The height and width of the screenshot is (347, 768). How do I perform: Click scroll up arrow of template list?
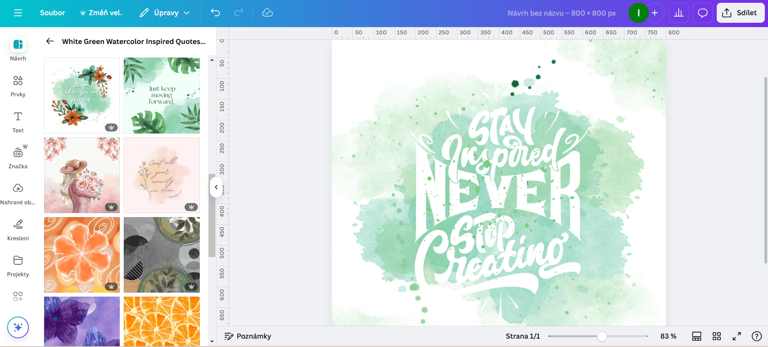(x=212, y=60)
